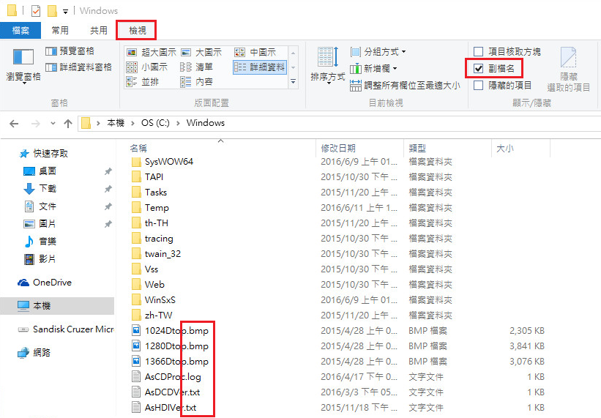
Task: Expand the 分組方式 group by dropdown
Action: 378,52
